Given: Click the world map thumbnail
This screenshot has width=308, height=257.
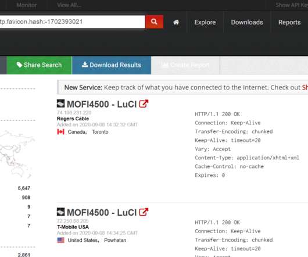Looking at the screenshot, I should [x=17, y=154].
